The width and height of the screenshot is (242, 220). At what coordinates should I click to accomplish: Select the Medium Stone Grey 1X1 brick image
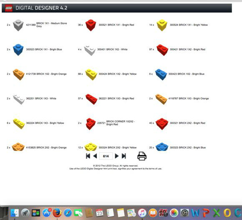tap(18, 25)
